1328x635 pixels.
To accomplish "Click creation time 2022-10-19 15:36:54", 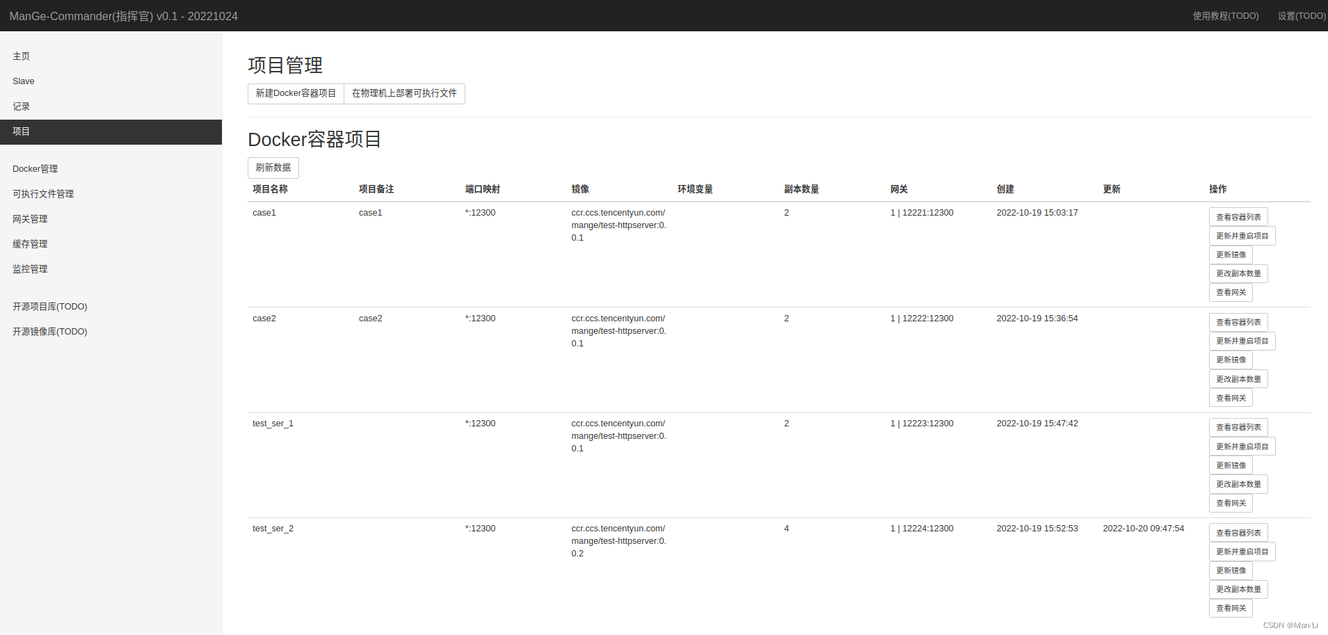I will pyautogui.click(x=1037, y=319).
